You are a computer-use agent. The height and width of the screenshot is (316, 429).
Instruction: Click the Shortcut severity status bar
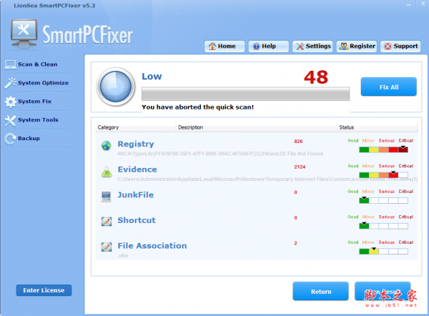[x=383, y=226]
